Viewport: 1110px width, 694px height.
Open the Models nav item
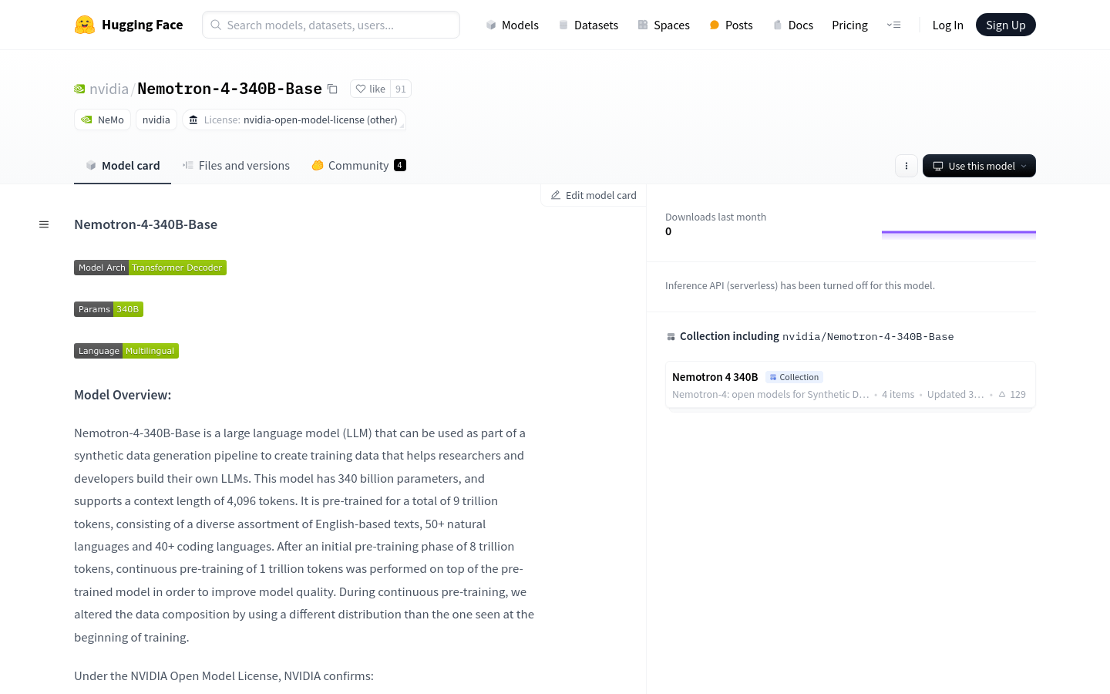tap(512, 25)
